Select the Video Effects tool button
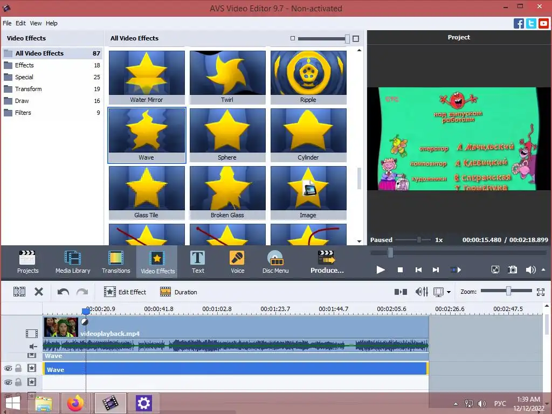 [x=157, y=262]
